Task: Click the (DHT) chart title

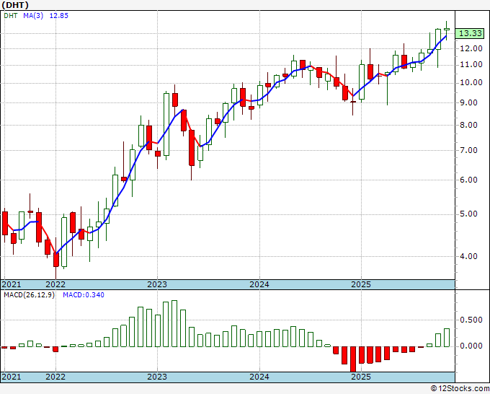Action: pos(15,5)
